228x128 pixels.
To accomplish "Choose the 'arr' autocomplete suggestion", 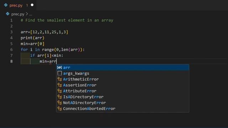I will [x=123, y=68].
